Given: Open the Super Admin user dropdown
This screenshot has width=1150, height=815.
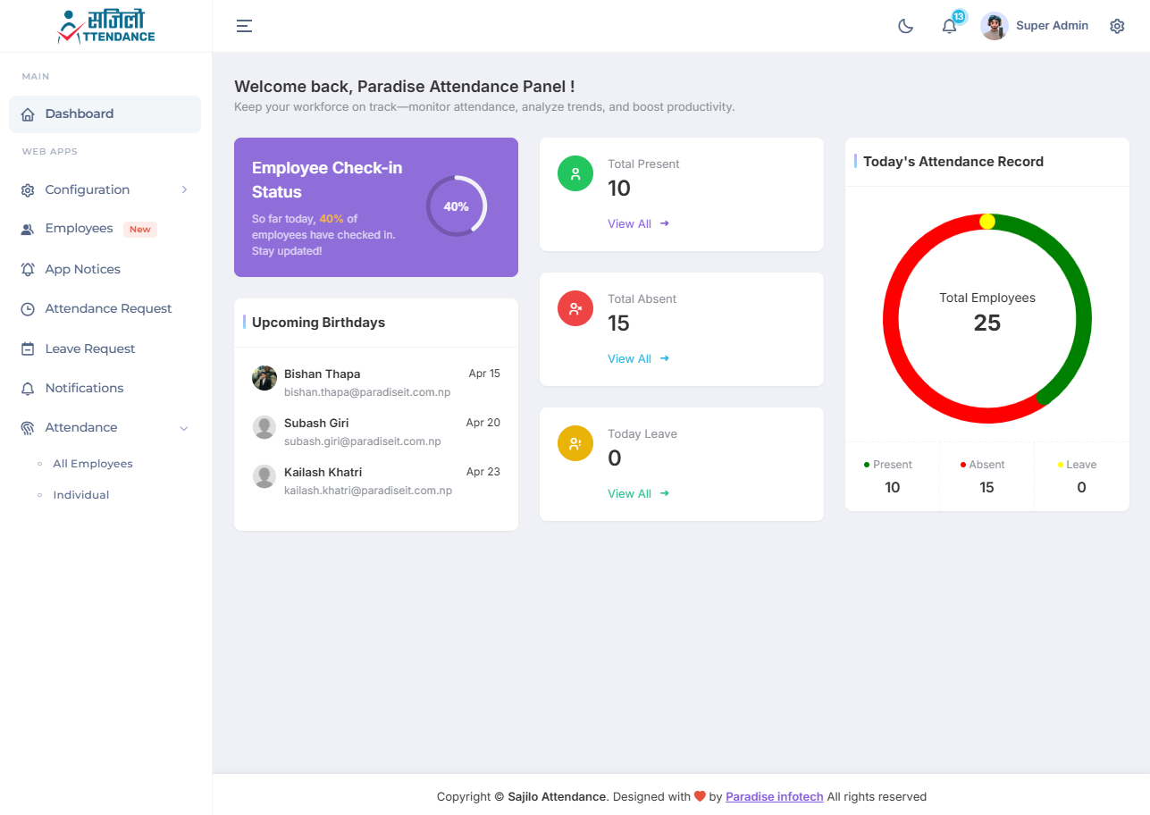Looking at the screenshot, I should coord(1052,26).
